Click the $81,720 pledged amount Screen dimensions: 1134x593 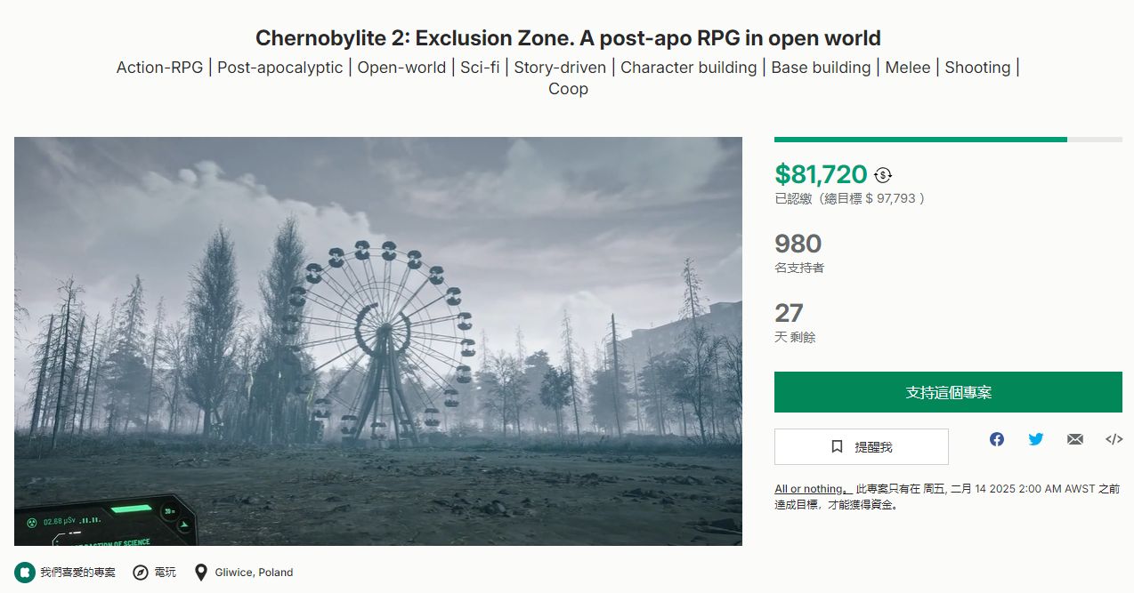pos(821,174)
